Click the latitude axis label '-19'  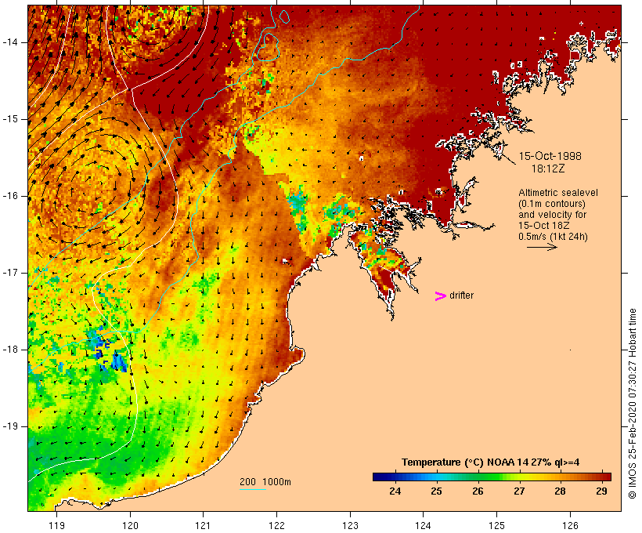[10, 426]
